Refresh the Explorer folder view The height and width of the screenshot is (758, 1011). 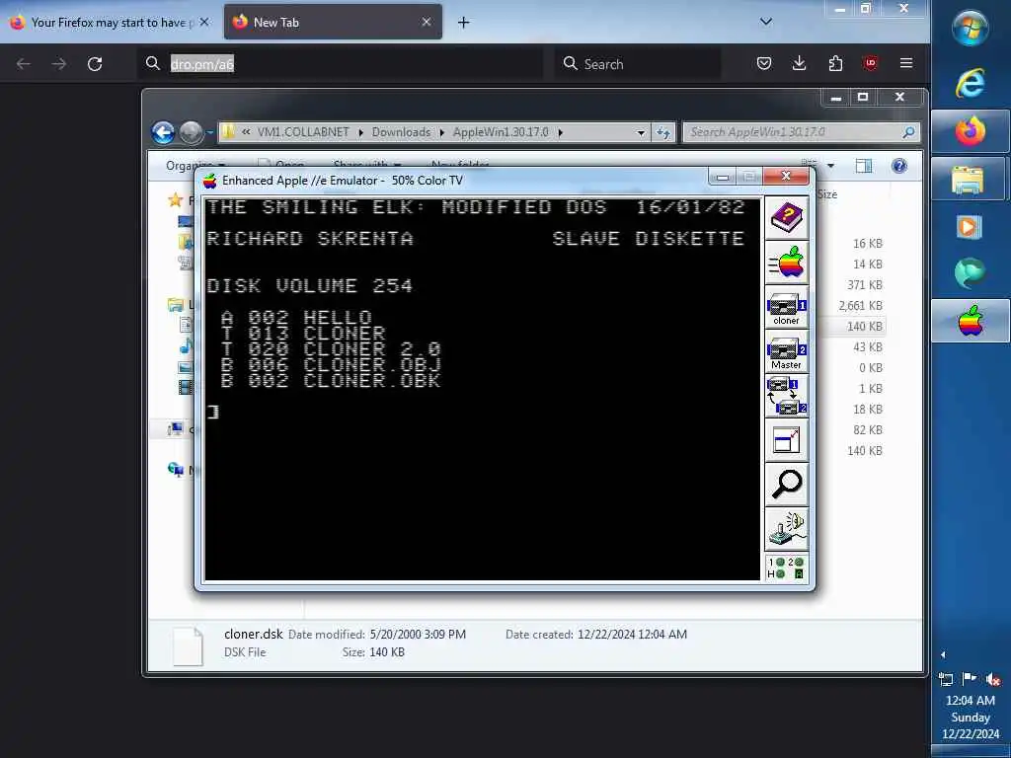[x=662, y=133]
